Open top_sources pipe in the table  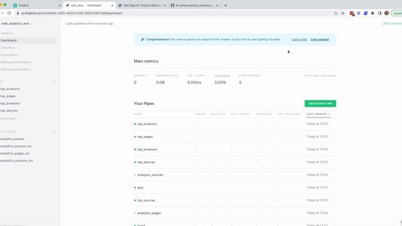(x=146, y=200)
